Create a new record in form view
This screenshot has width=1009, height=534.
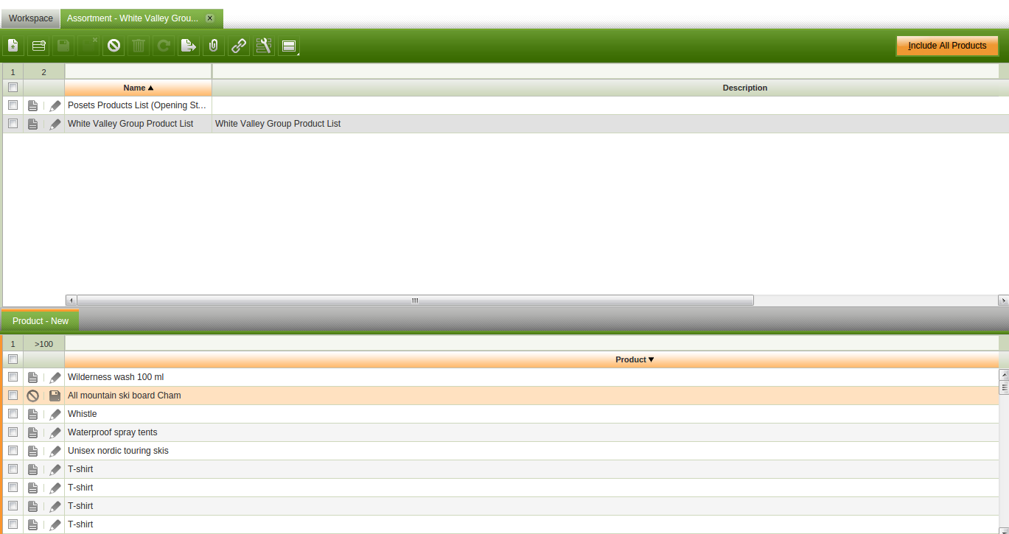13,46
